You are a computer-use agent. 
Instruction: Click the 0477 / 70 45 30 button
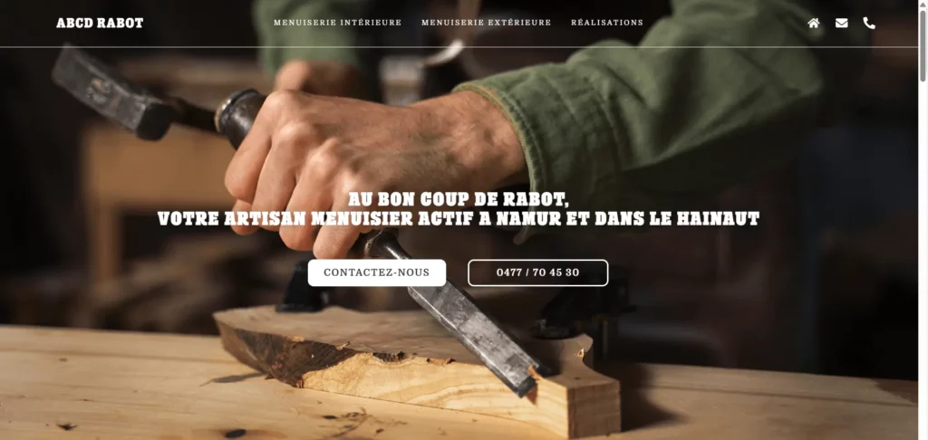tap(538, 273)
